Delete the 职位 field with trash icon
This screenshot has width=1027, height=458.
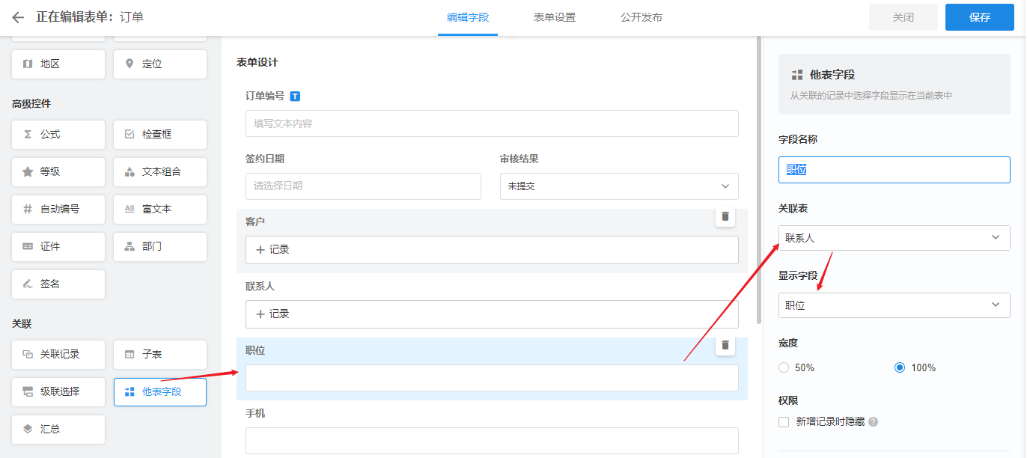(725, 346)
